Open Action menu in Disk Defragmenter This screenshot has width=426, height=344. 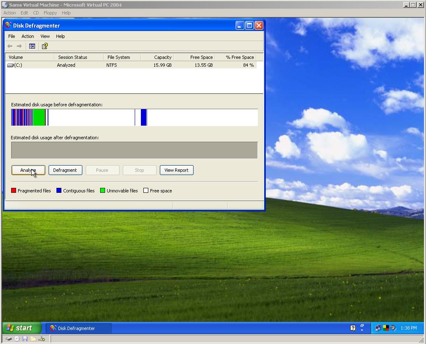[x=28, y=36]
